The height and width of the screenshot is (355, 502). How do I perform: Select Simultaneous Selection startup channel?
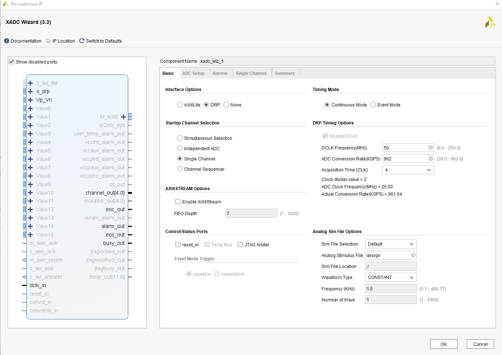pyautogui.click(x=180, y=138)
